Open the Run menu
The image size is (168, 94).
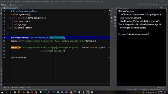click(34, 2)
